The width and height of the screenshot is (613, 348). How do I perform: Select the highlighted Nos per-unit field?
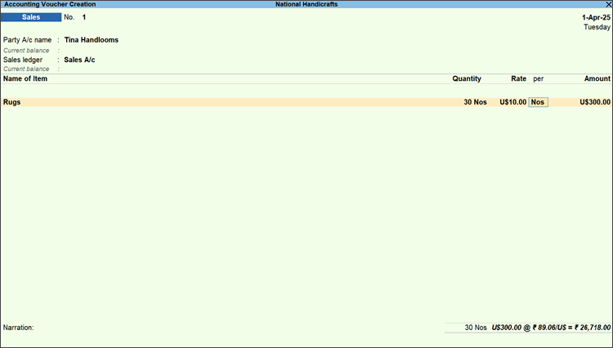(x=538, y=102)
